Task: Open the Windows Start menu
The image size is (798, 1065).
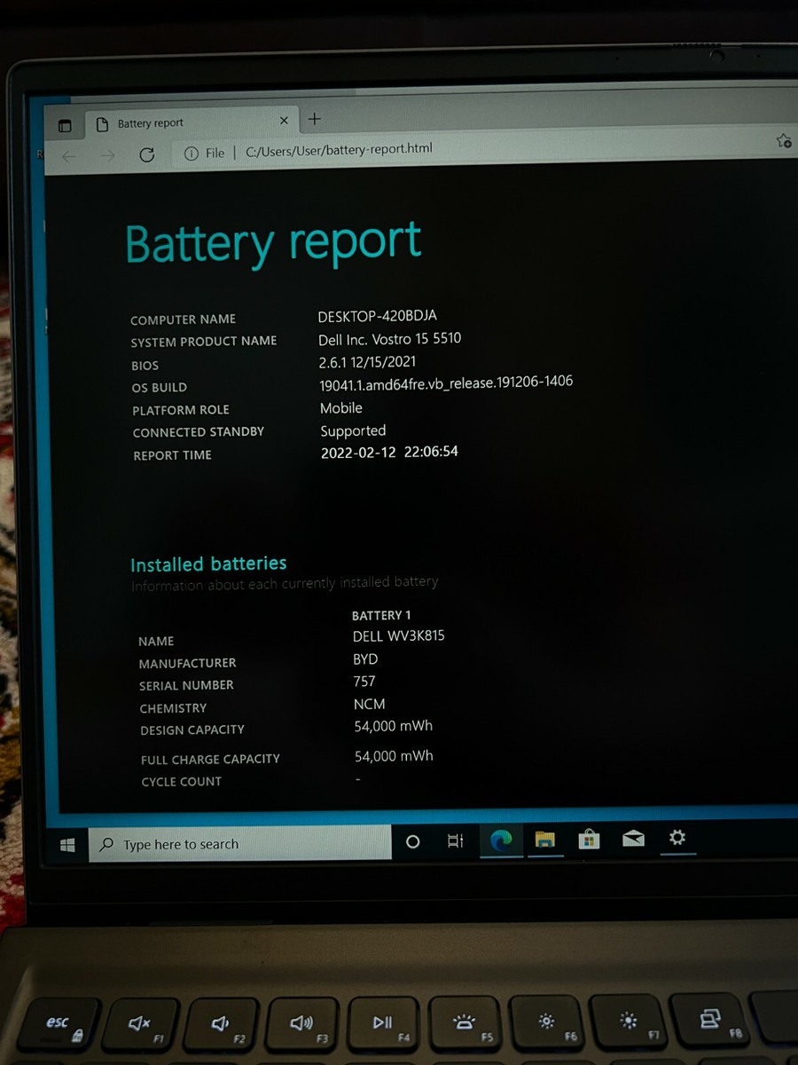Action: tap(68, 846)
